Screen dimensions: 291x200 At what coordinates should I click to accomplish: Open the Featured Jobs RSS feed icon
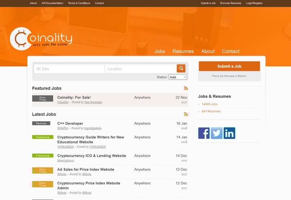186,88
